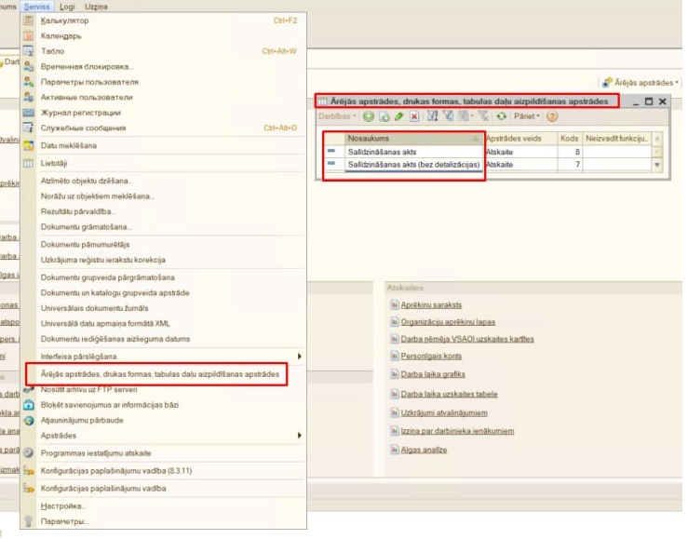Image resolution: width=688 pixels, height=539 pixels.
Task: Open the Darbības dropdown menu
Action: coord(337,116)
